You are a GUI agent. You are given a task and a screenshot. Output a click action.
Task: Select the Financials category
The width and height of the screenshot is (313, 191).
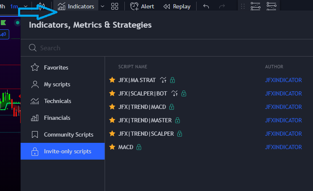(x=57, y=118)
